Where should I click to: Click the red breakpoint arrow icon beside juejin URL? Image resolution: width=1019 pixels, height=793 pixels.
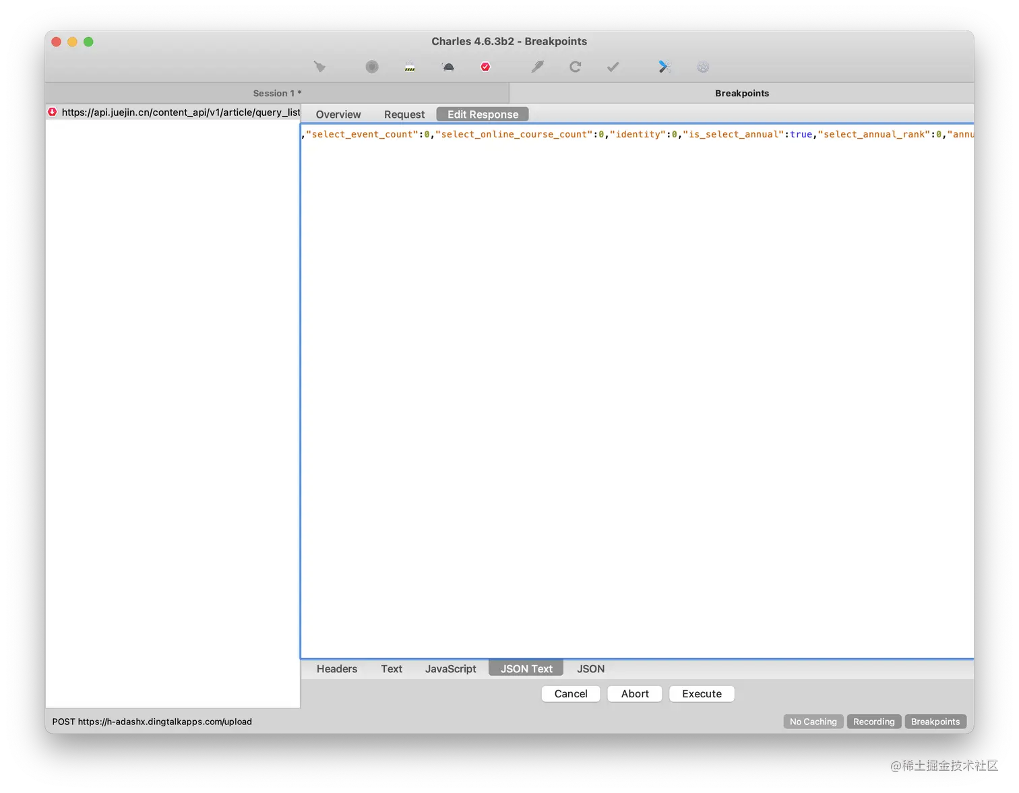pos(52,112)
